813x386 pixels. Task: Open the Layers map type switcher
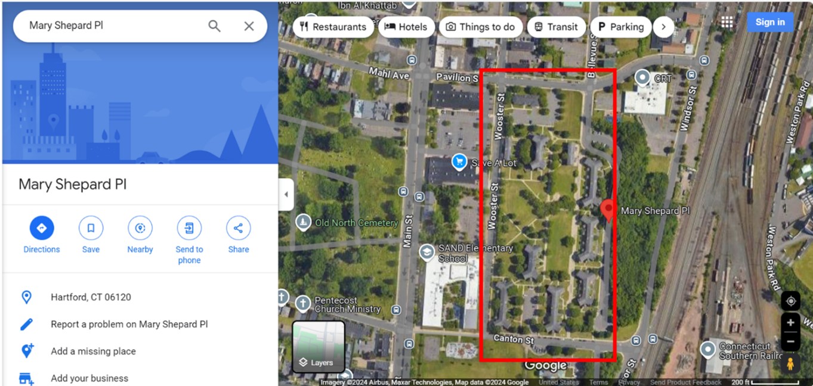(319, 347)
